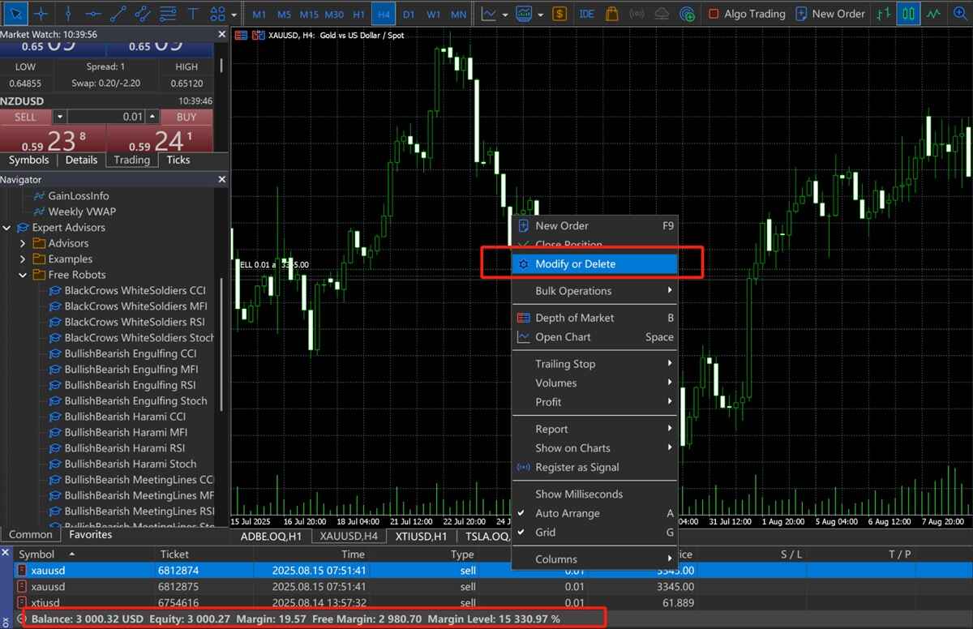
Task: Increase volume with up arrow stepper
Action: pos(152,117)
